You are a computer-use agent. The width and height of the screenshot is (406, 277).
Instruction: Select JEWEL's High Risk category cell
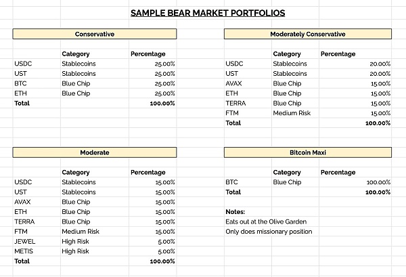click(75, 241)
